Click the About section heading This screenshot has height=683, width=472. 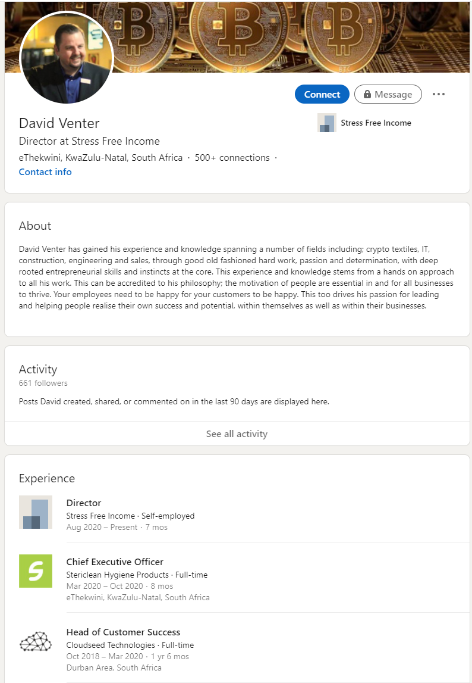coord(35,226)
